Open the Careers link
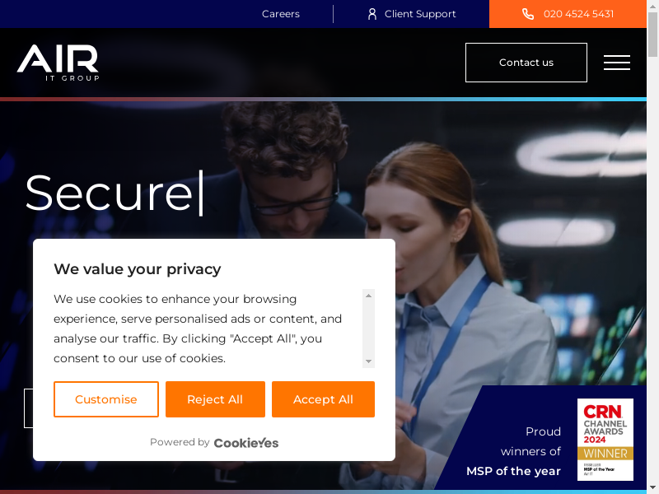 point(281,14)
